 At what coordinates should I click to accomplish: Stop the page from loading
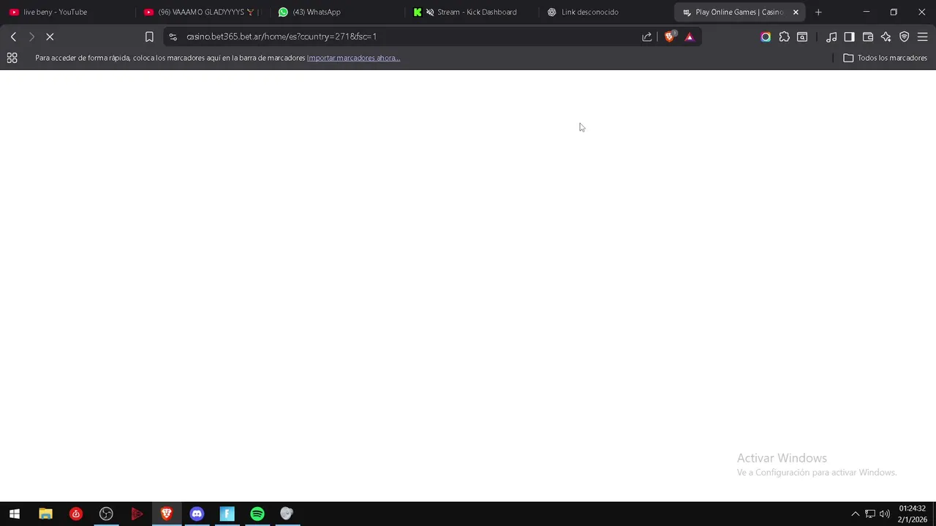pyautogui.click(x=50, y=37)
